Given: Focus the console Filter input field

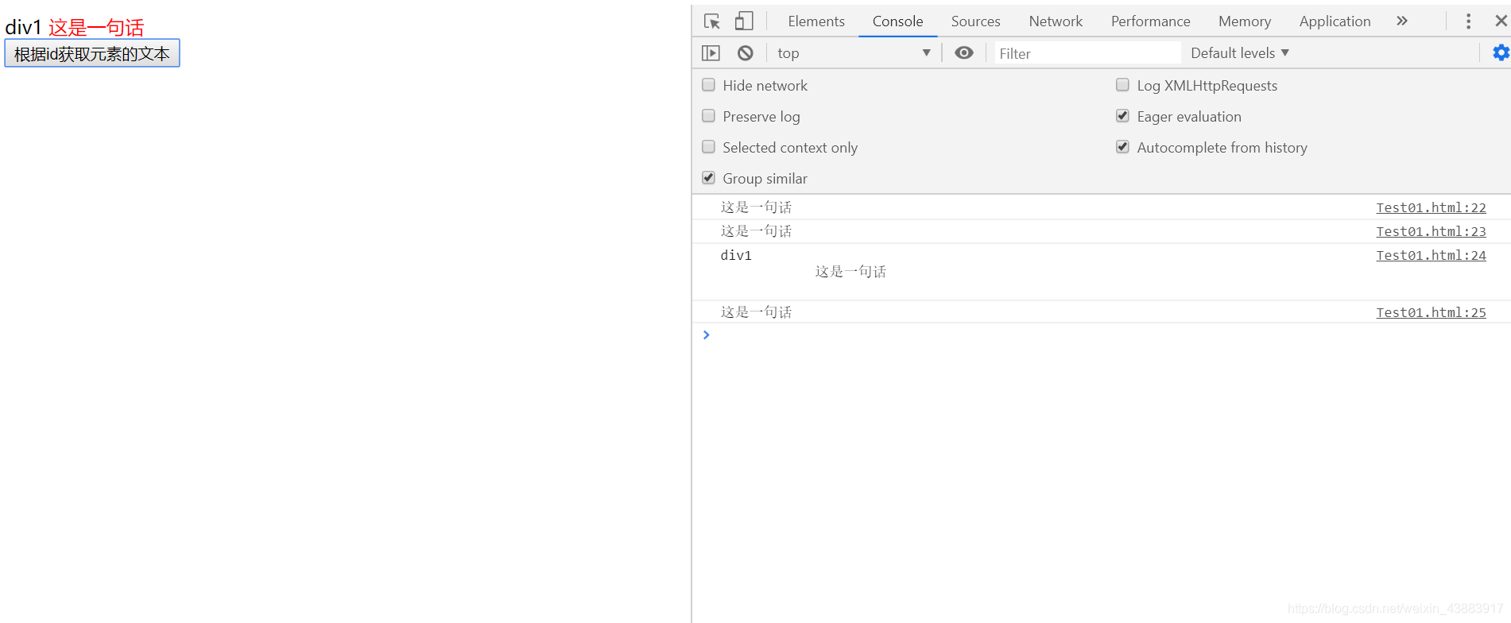Looking at the screenshot, I should click(x=1087, y=53).
